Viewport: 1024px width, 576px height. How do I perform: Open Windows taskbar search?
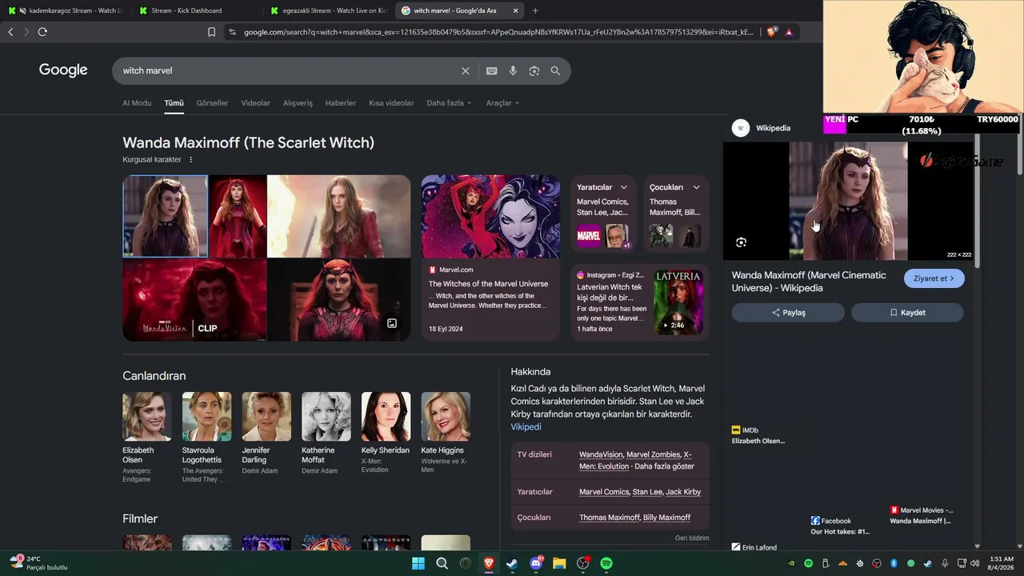442,563
